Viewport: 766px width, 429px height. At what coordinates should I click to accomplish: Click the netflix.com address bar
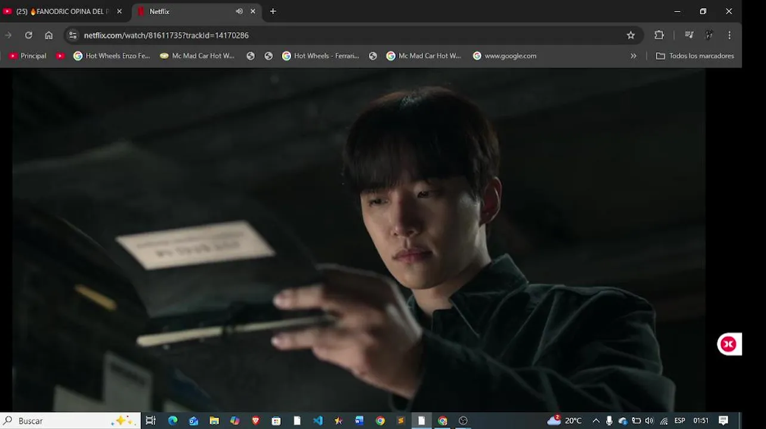tap(346, 35)
